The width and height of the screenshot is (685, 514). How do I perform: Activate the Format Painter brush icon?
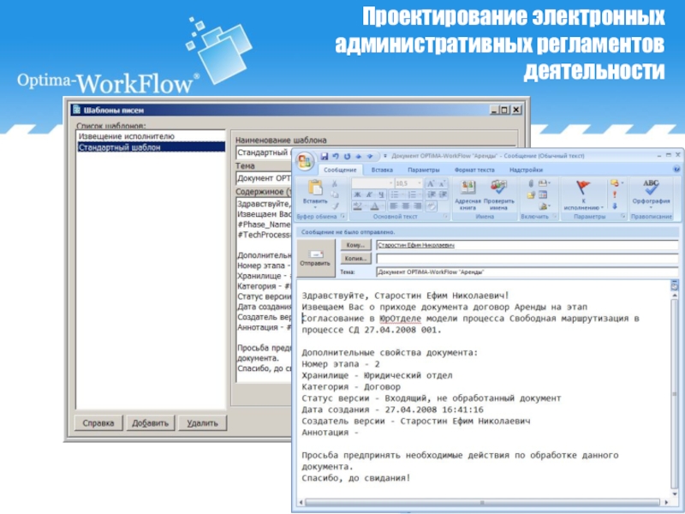coord(335,206)
